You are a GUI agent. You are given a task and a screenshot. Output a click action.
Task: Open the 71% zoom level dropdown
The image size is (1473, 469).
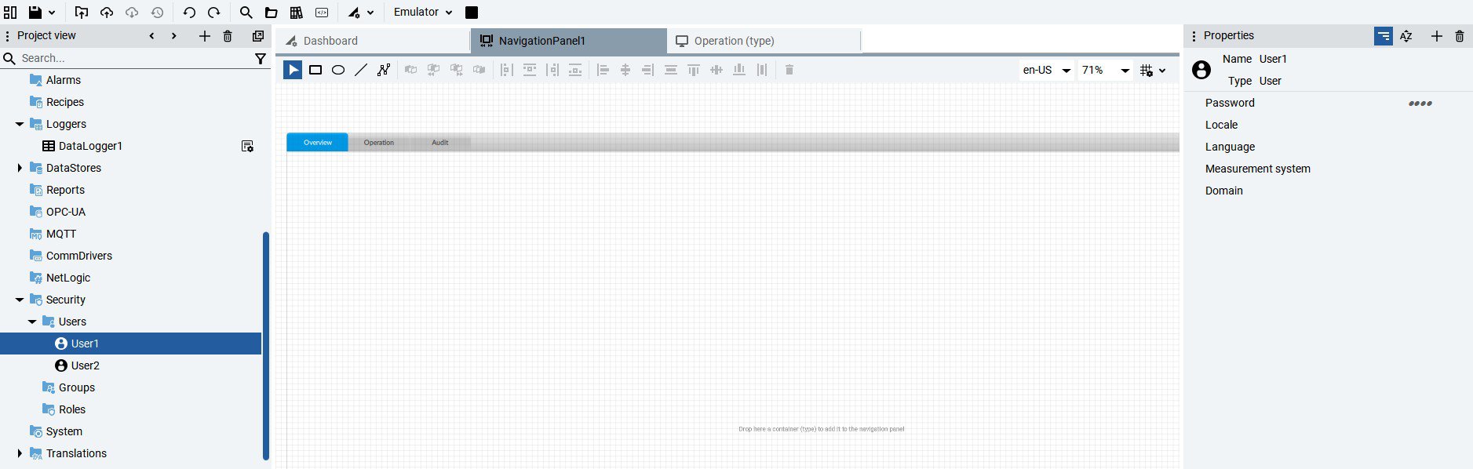pyautogui.click(x=1105, y=70)
